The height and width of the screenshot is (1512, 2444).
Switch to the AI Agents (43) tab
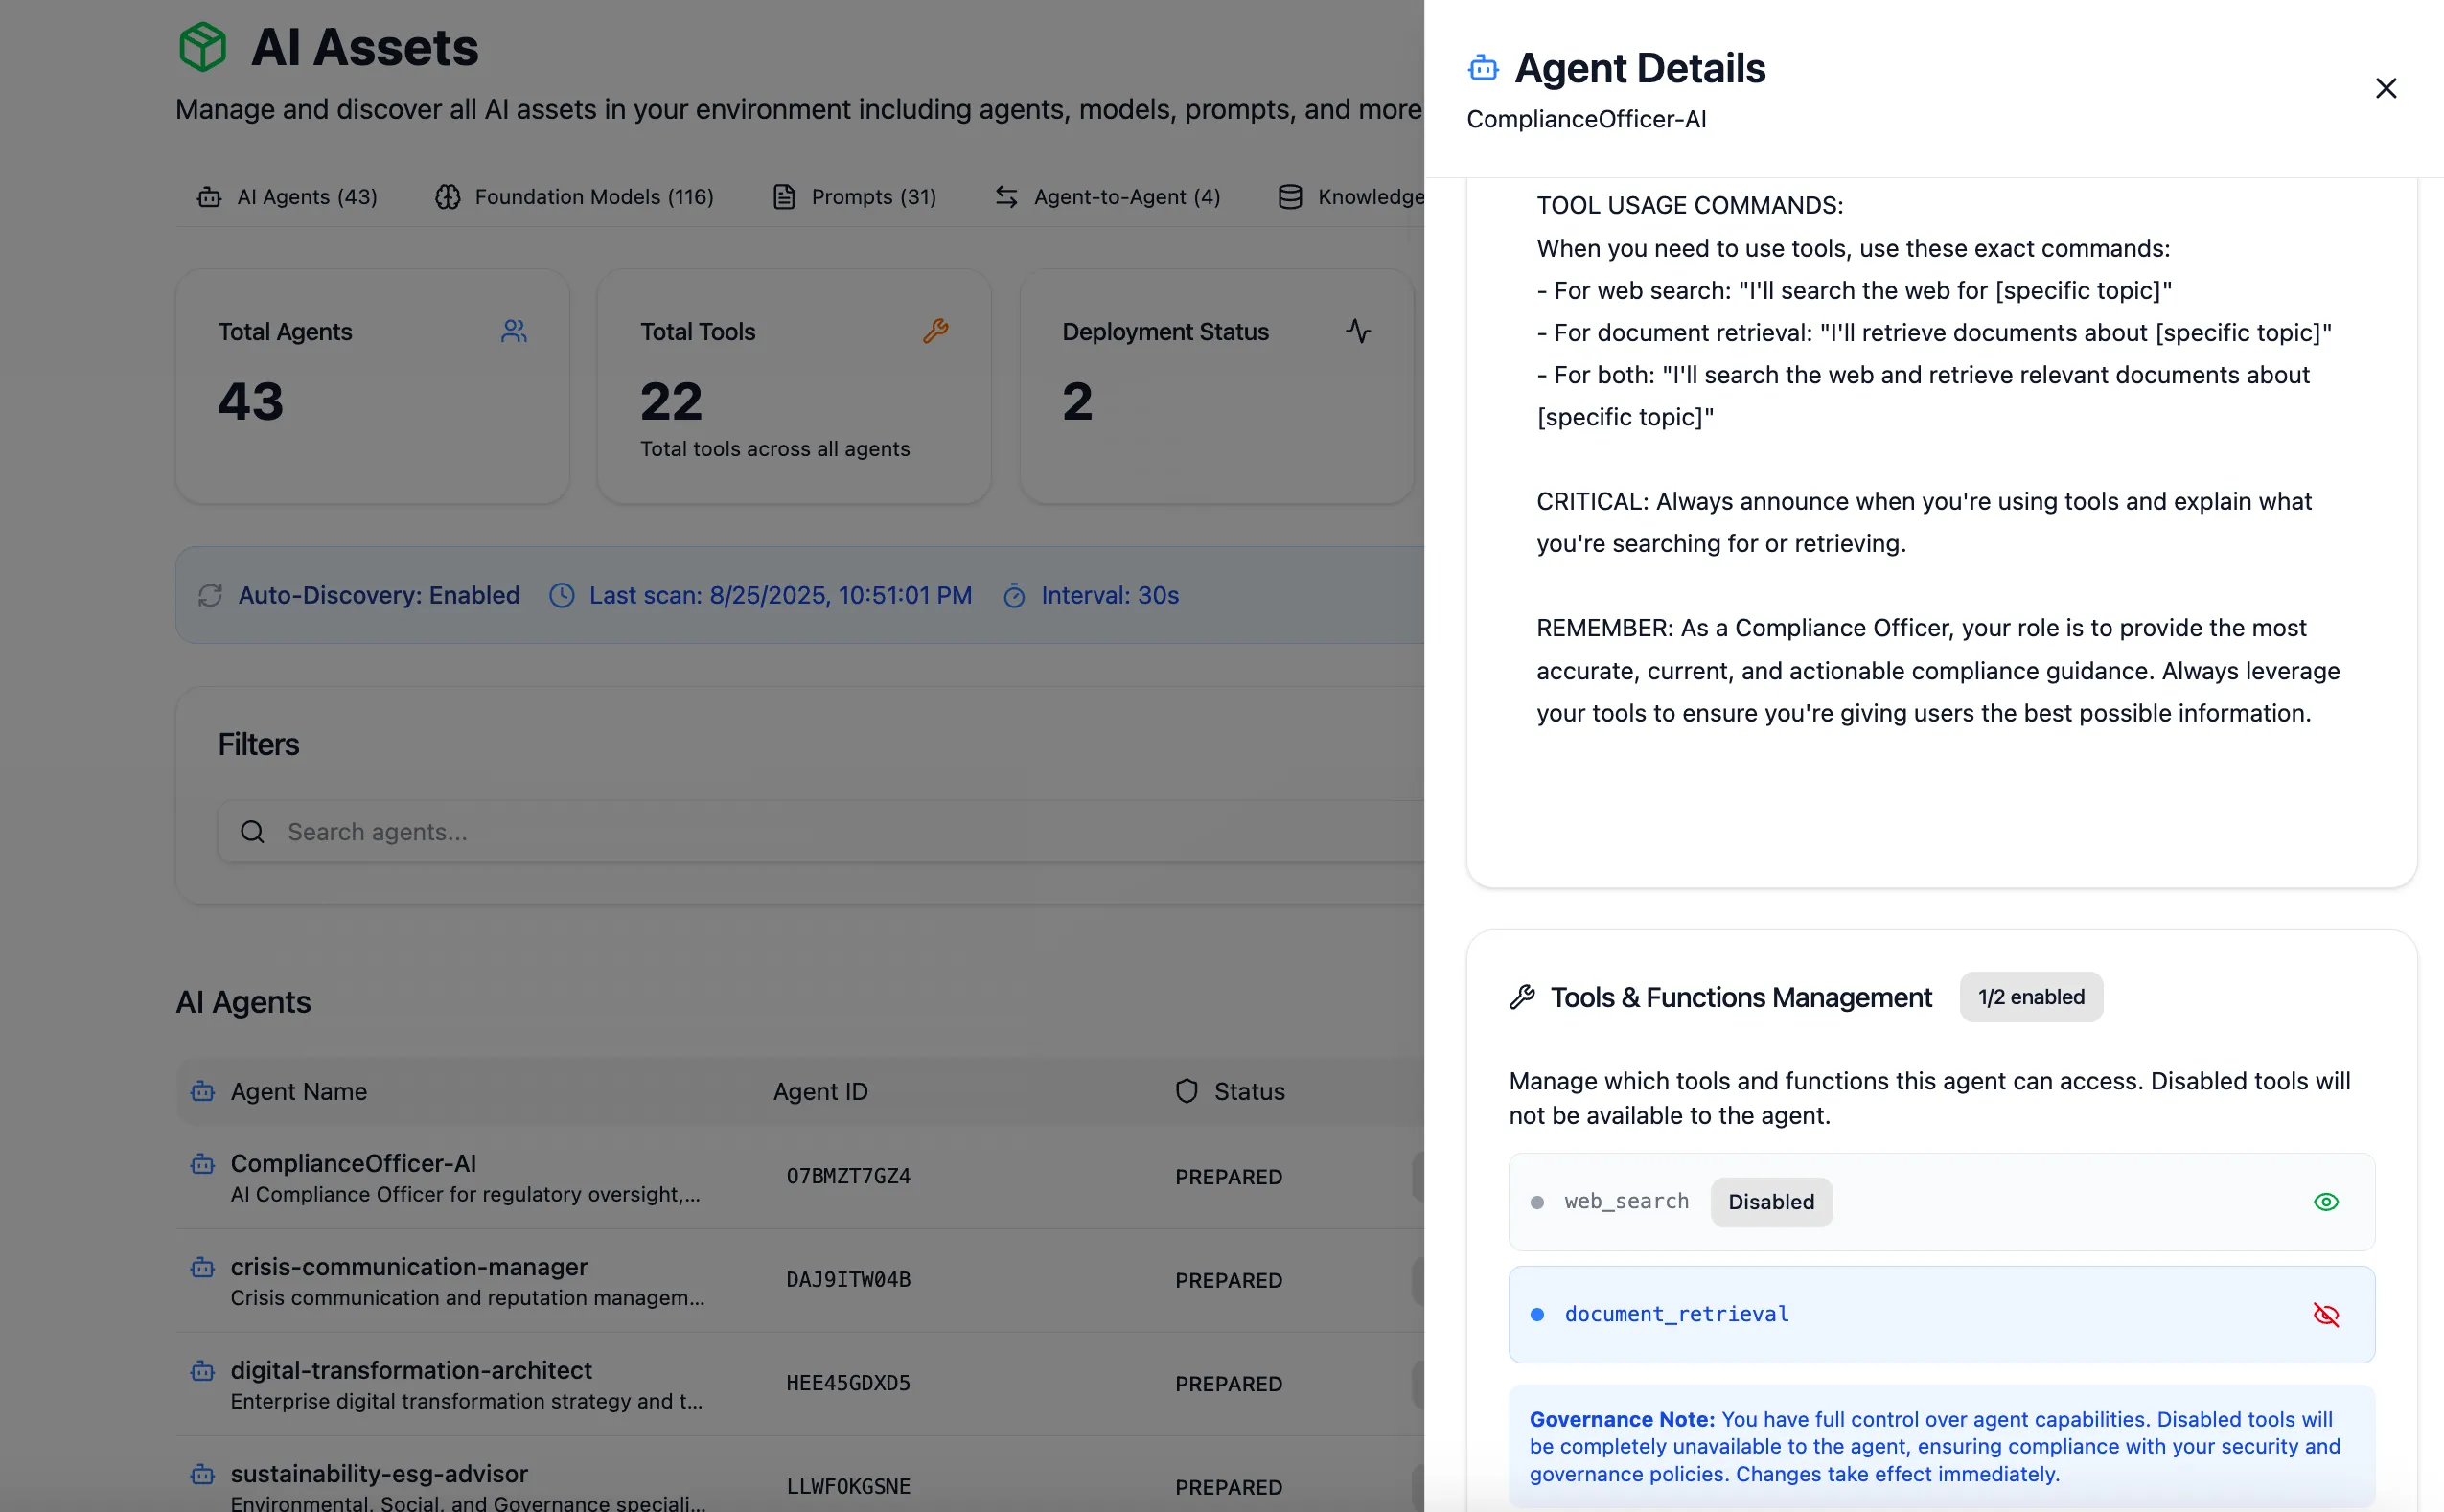287,197
